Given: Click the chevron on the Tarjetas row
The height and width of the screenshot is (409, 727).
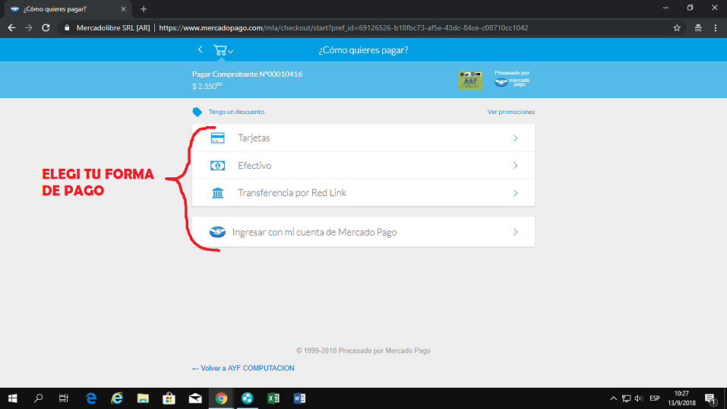Looking at the screenshot, I should click(x=515, y=138).
